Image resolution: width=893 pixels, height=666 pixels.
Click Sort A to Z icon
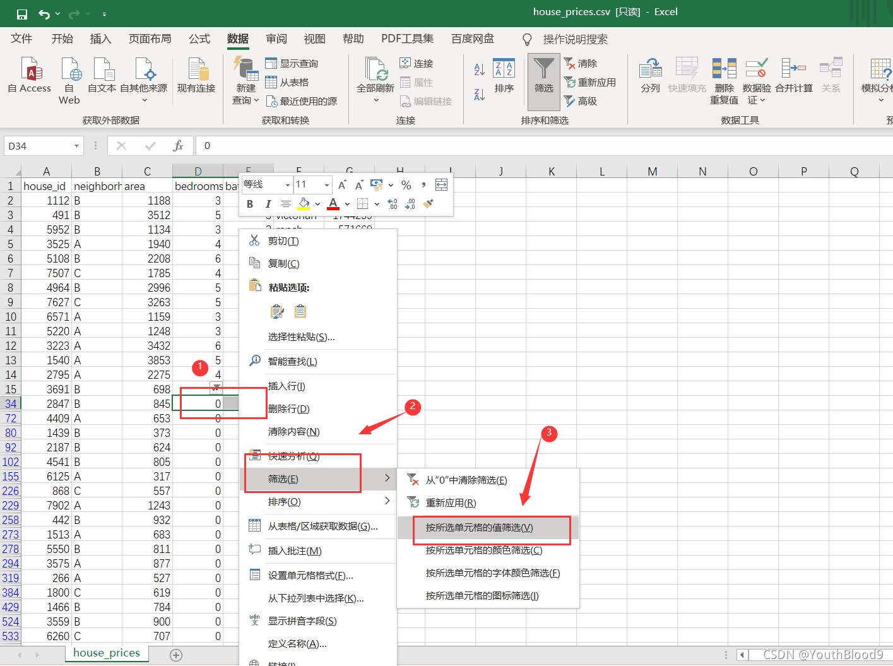pyautogui.click(x=480, y=69)
